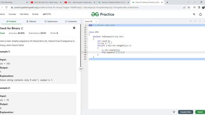Open the browser side panel icon

point(199,7)
